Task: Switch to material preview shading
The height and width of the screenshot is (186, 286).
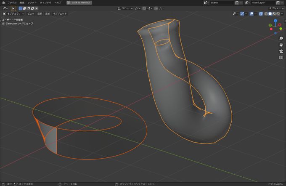Action: (274, 14)
